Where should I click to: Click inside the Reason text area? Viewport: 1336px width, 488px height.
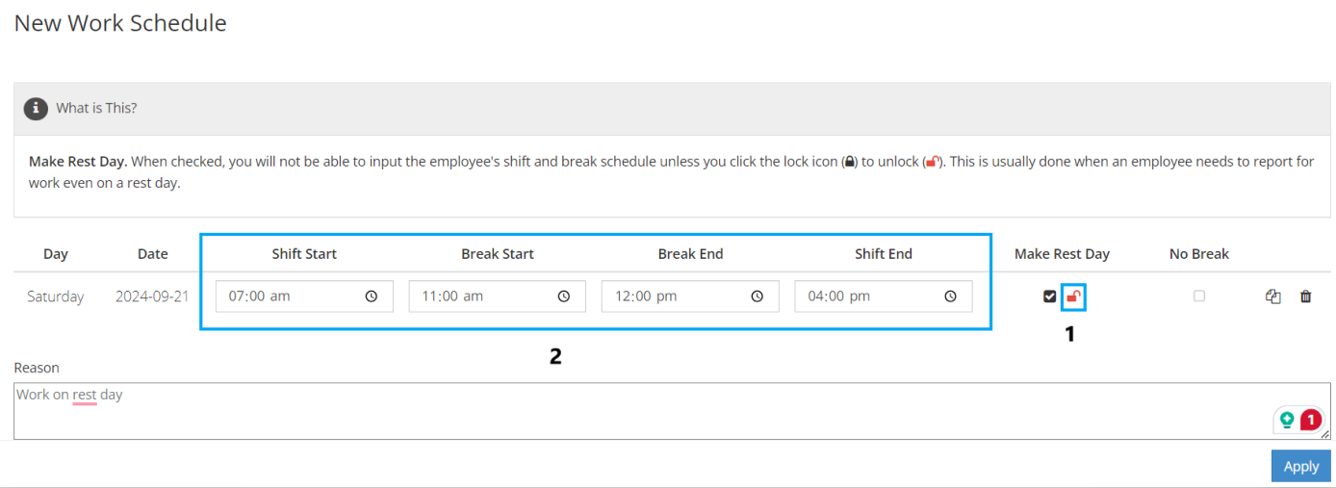(x=673, y=411)
